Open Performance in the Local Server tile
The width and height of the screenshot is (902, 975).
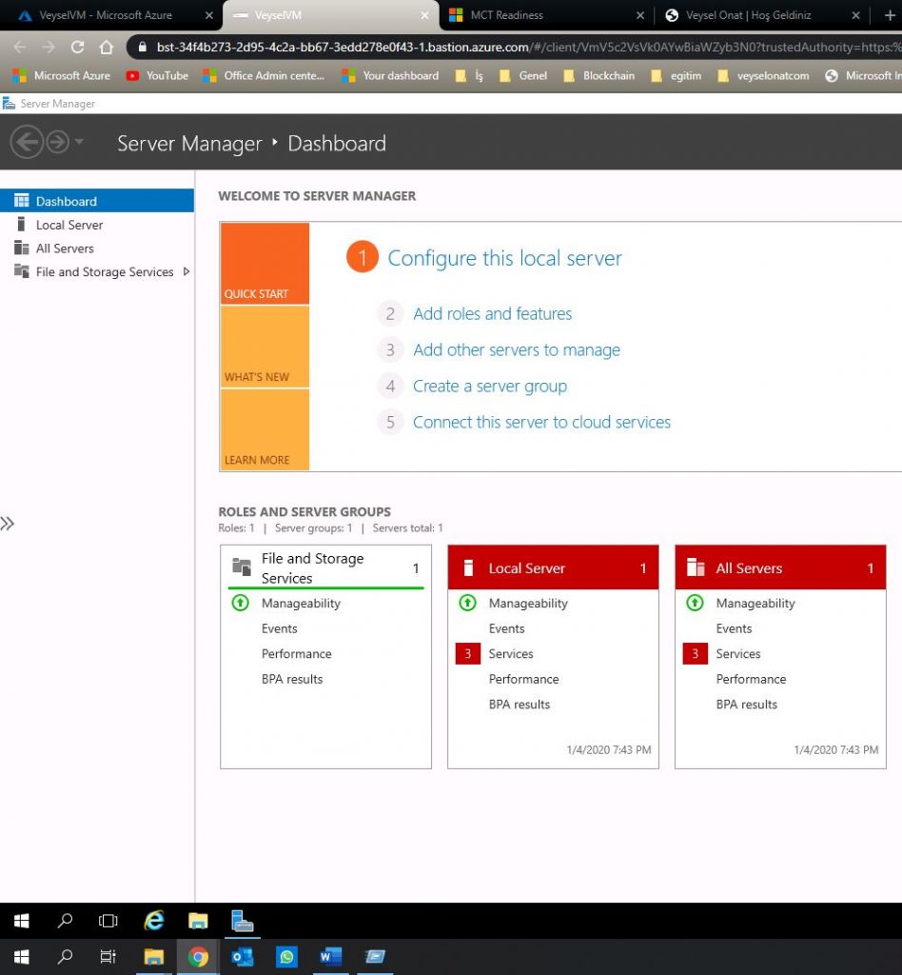pyautogui.click(x=523, y=679)
